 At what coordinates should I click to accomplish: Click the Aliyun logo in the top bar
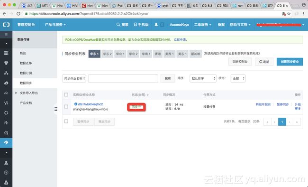[6, 25]
